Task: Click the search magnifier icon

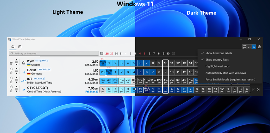Action: (12, 54)
